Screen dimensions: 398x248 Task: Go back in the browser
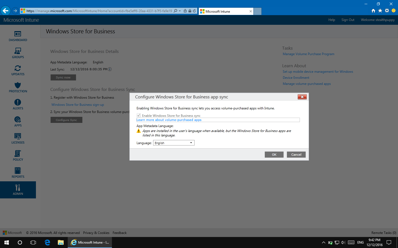6,11
